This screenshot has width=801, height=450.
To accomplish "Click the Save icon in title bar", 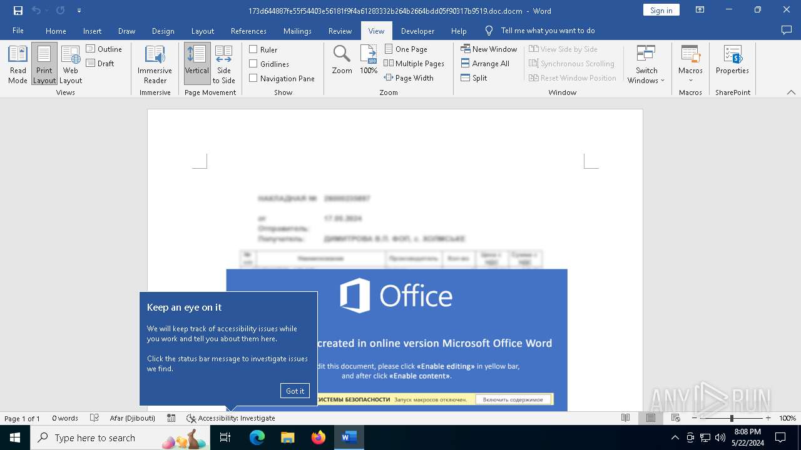I will [x=18, y=11].
